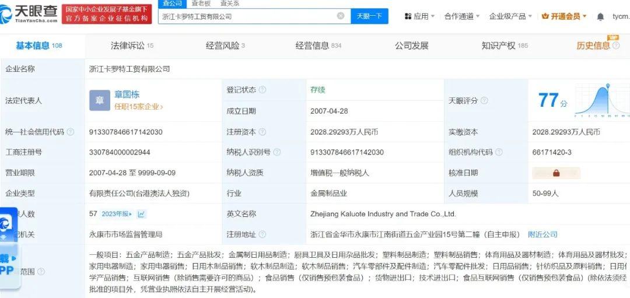Expand the 合作通道 dropdown
Viewport: 630px width, 298px height.
pyautogui.click(x=462, y=16)
